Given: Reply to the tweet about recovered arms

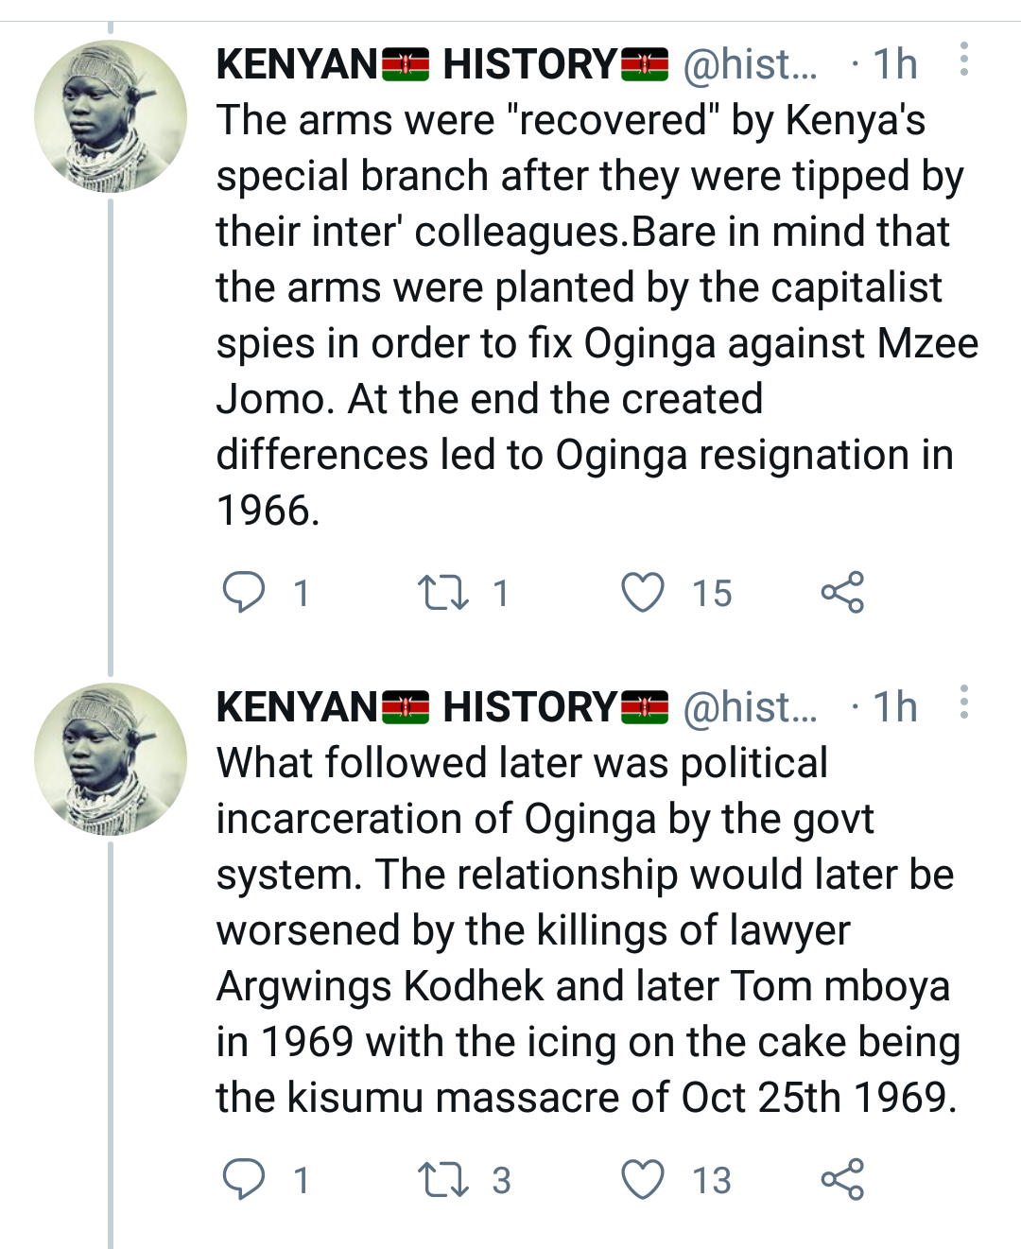Looking at the screenshot, I should pyautogui.click(x=244, y=593).
